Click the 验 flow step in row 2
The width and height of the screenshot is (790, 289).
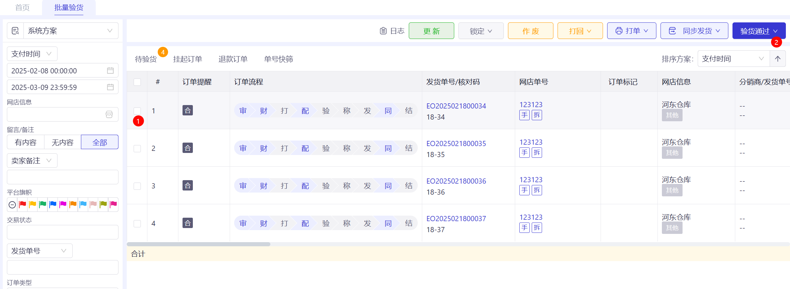pos(326,148)
